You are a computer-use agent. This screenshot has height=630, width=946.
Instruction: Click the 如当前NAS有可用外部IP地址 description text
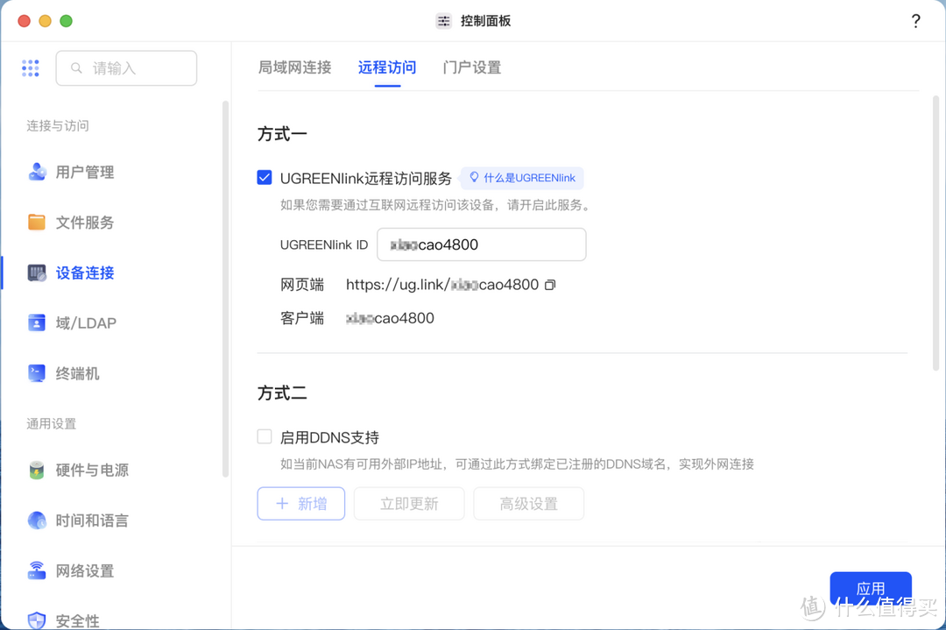click(x=517, y=464)
